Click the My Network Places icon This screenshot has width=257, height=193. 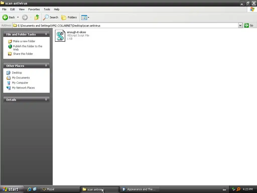point(8,88)
